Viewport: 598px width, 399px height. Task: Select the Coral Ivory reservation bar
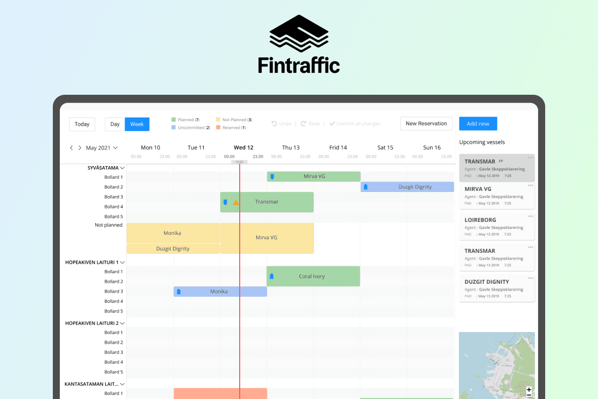pos(313,276)
